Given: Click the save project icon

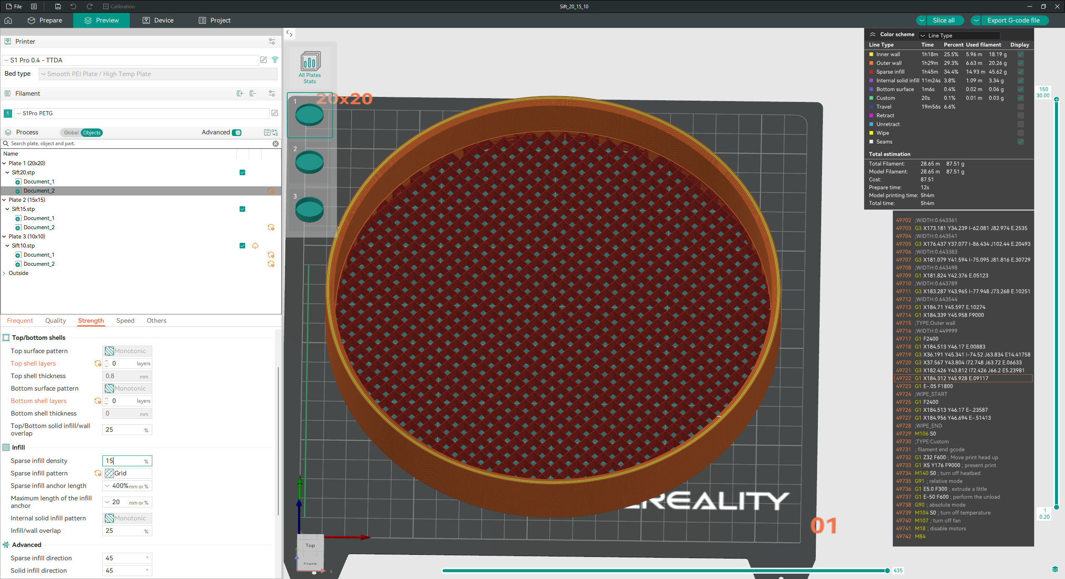Looking at the screenshot, I should tap(58, 6).
